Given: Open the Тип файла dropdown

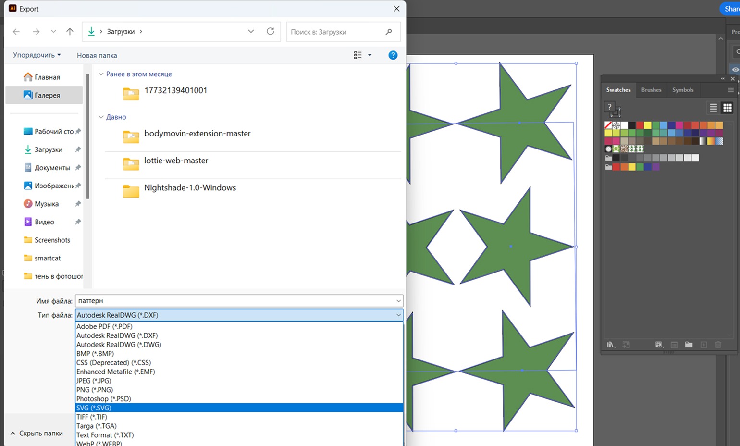Looking at the screenshot, I should 239,315.
